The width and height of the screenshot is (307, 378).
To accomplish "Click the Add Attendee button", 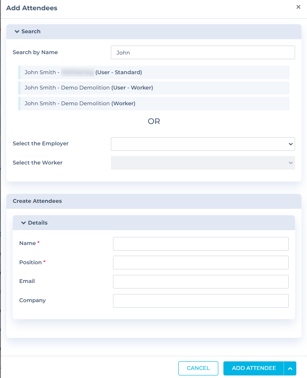I will coord(254,368).
